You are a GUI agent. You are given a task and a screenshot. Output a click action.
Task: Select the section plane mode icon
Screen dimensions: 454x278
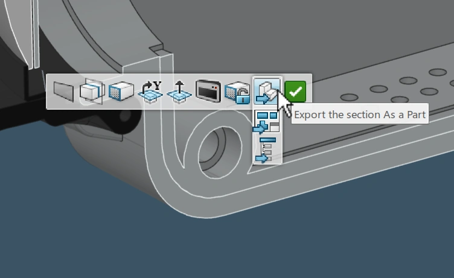[63, 92]
